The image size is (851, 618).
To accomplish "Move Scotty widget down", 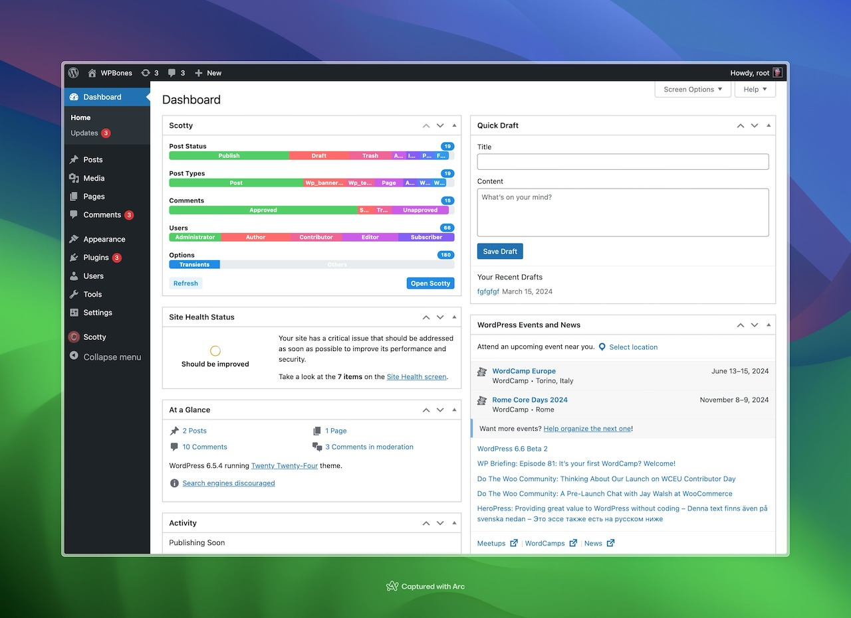I will (x=440, y=125).
